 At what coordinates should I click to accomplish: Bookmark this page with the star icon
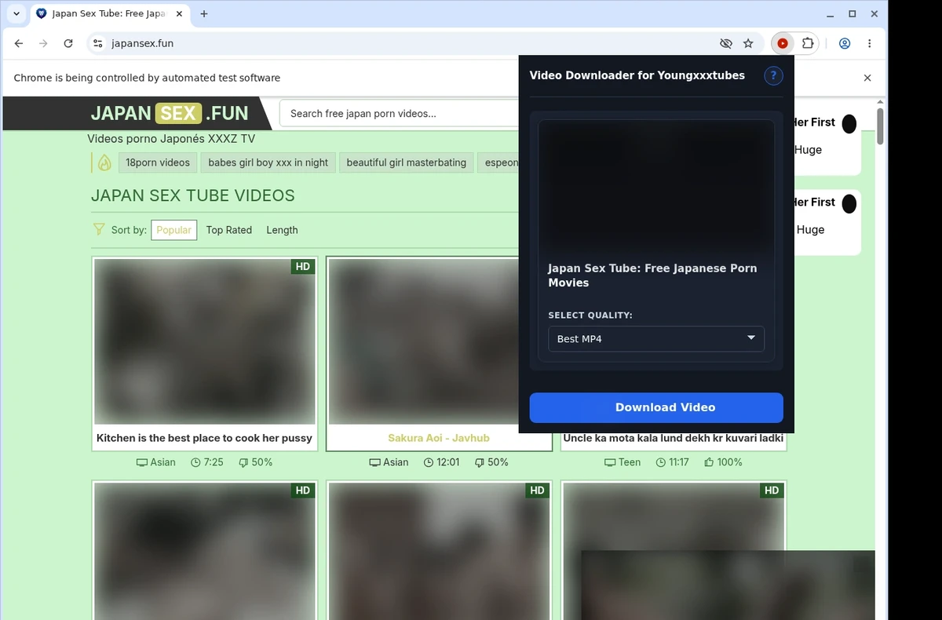coord(748,44)
